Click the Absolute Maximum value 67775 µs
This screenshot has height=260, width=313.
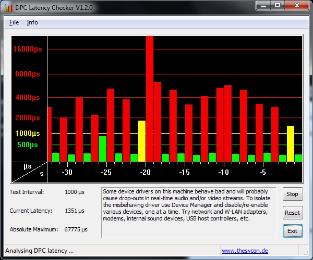pos(76,229)
